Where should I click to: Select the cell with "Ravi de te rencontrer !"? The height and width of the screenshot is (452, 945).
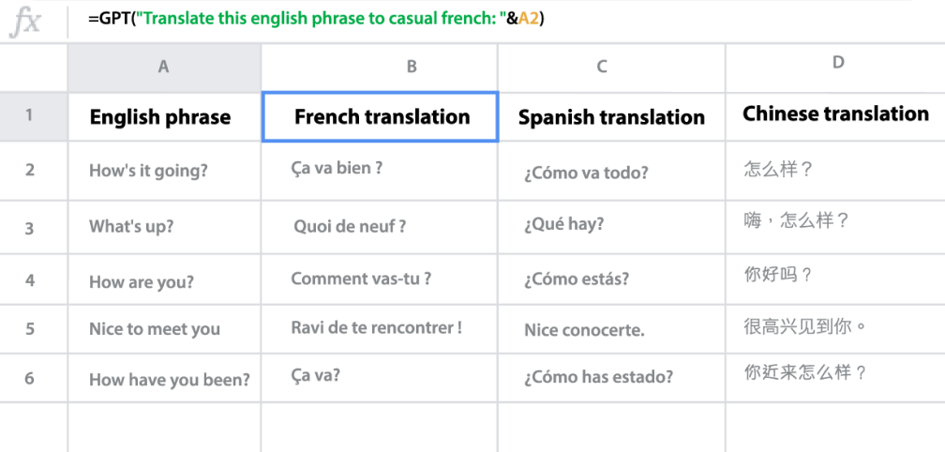click(379, 329)
